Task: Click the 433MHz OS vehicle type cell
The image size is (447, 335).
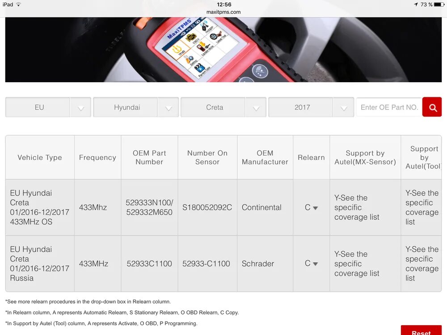Action: (x=40, y=207)
